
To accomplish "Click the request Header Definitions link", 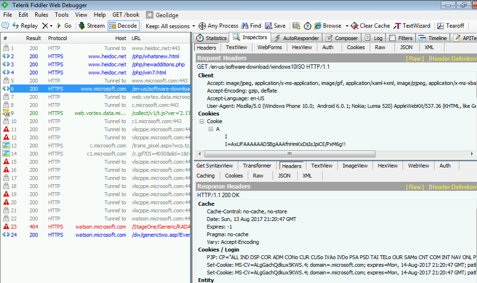I will 452,59.
